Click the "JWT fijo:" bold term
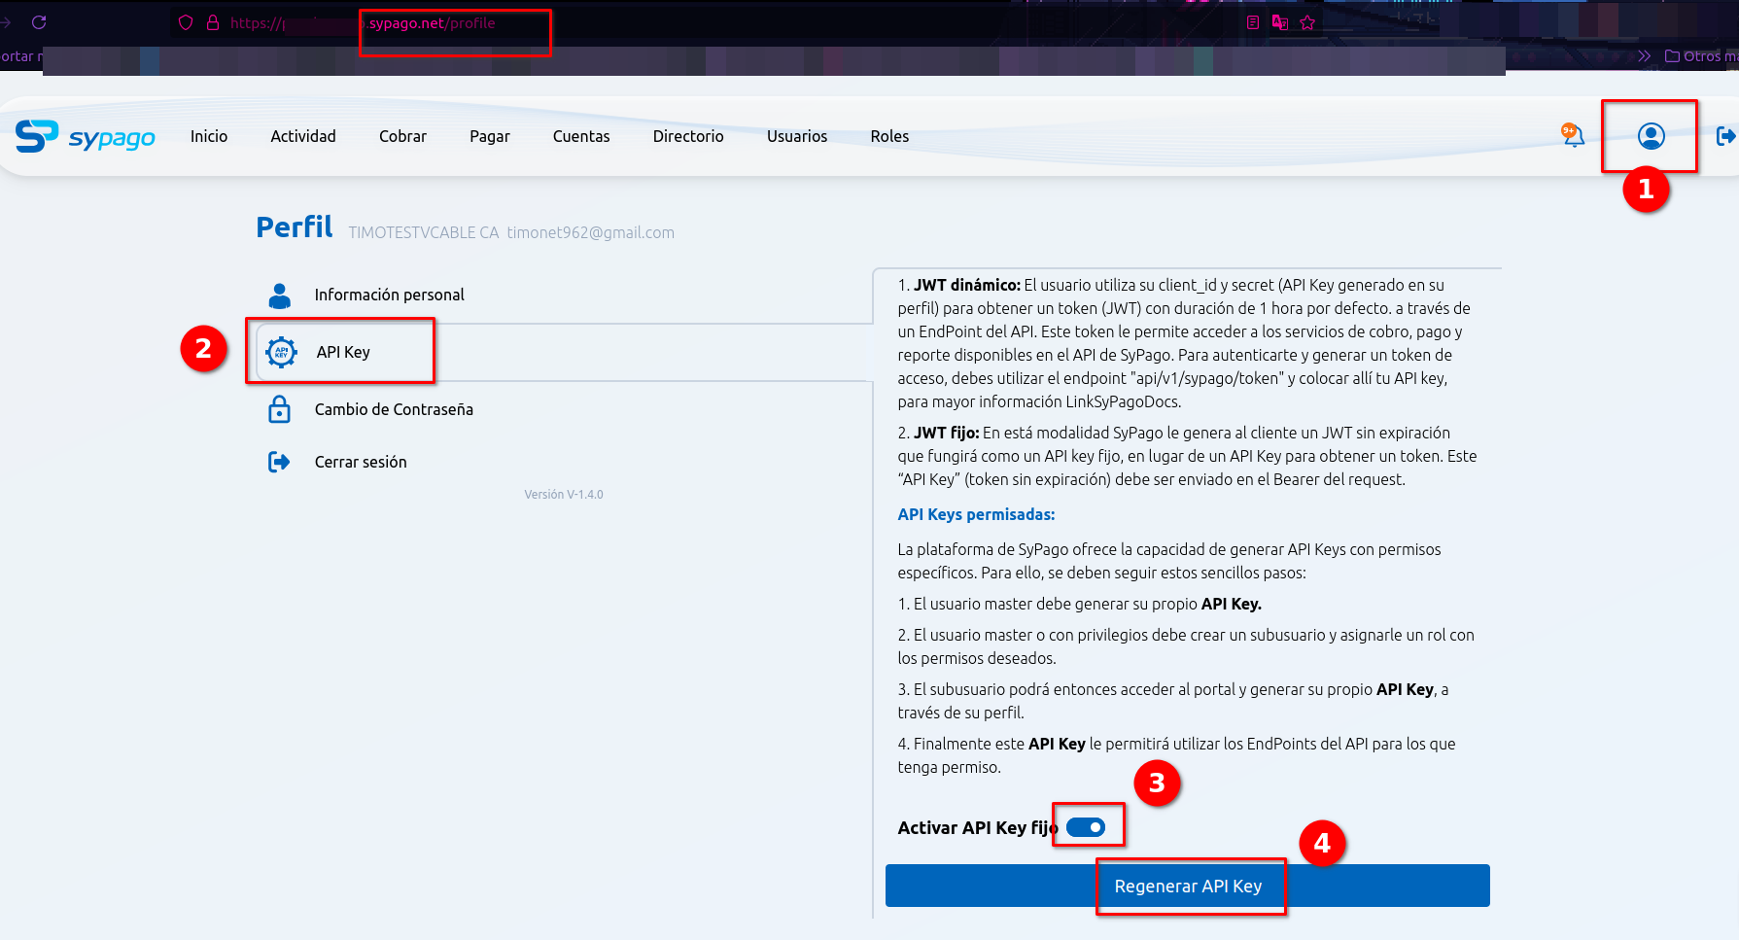1739x940 pixels. (947, 433)
